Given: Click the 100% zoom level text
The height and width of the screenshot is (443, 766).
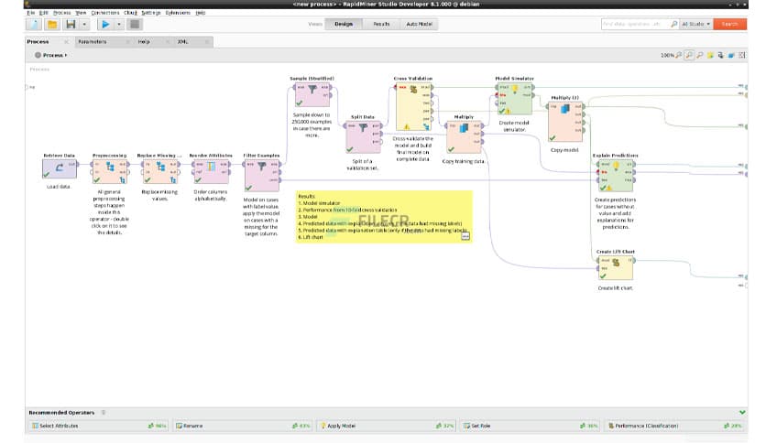Looking at the screenshot, I should 667,55.
